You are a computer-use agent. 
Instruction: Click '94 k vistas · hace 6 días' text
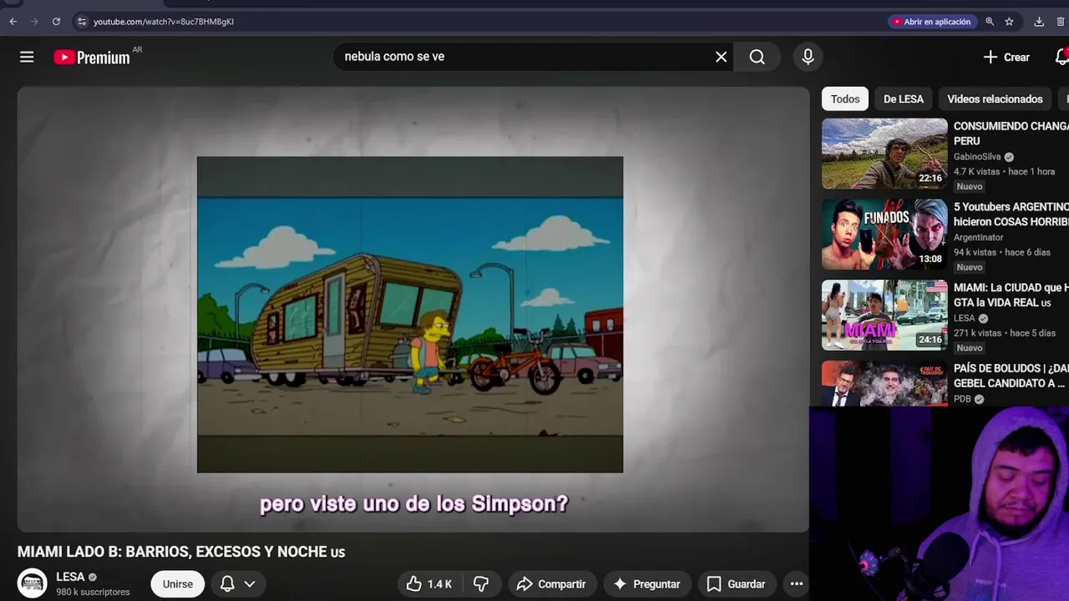click(1002, 252)
